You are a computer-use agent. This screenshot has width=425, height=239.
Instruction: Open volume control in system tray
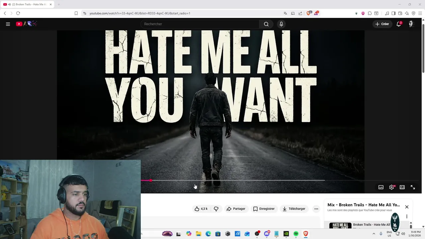click(x=403, y=234)
